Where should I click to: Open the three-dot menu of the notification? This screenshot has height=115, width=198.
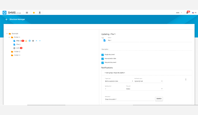point(186,79)
